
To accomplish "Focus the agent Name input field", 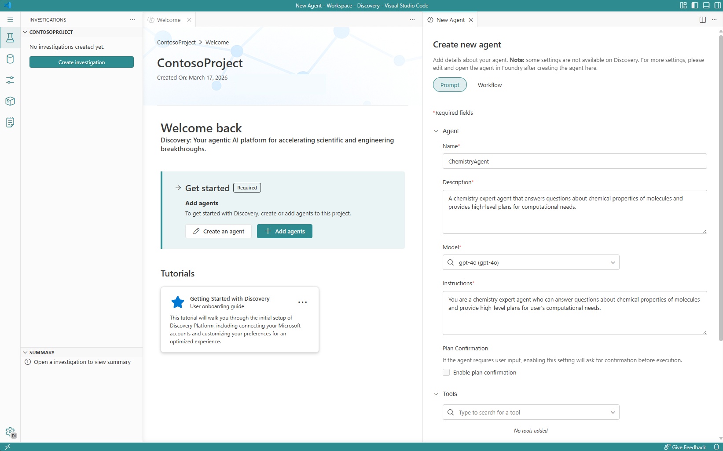I will pyautogui.click(x=575, y=161).
